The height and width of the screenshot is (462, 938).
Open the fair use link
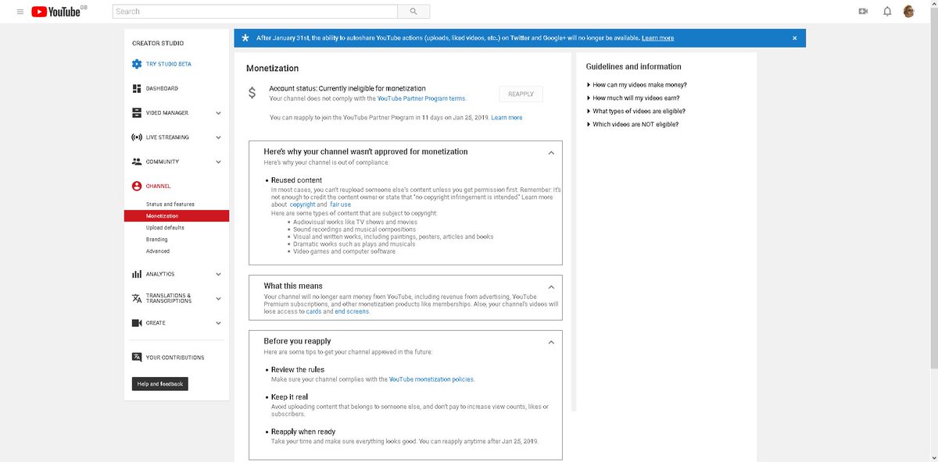click(340, 204)
